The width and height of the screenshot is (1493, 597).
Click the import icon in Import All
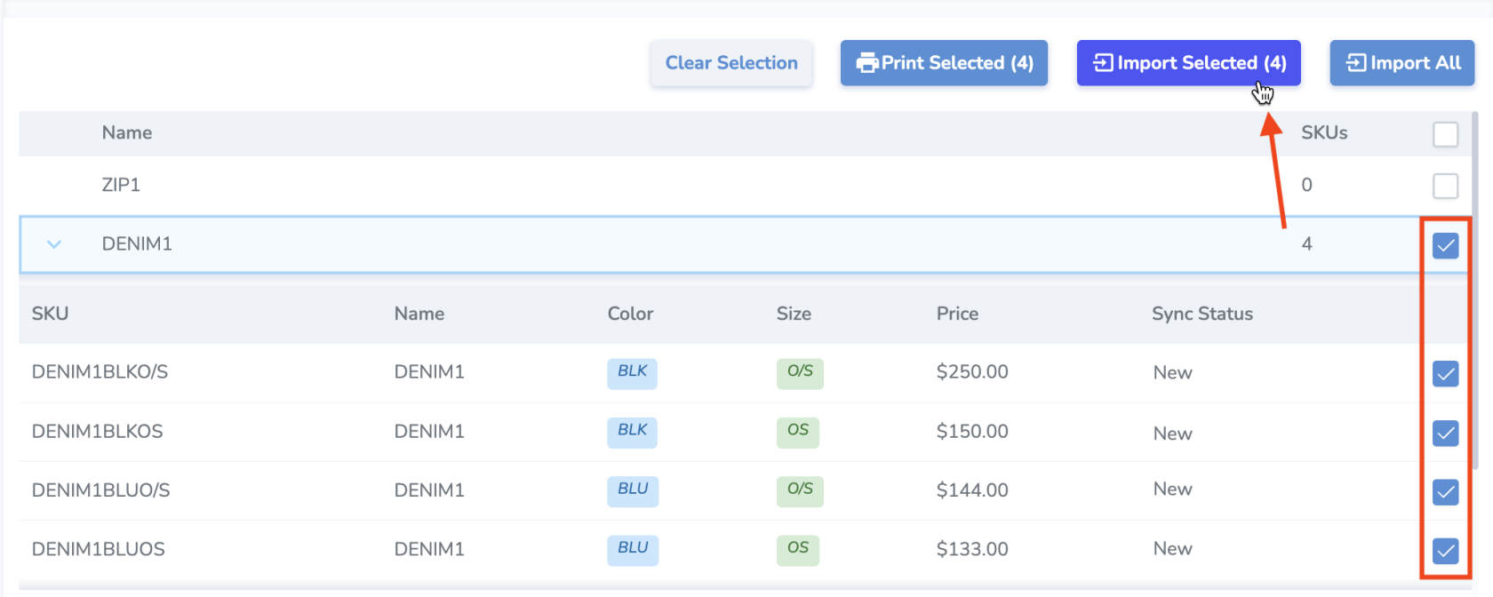[1356, 63]
